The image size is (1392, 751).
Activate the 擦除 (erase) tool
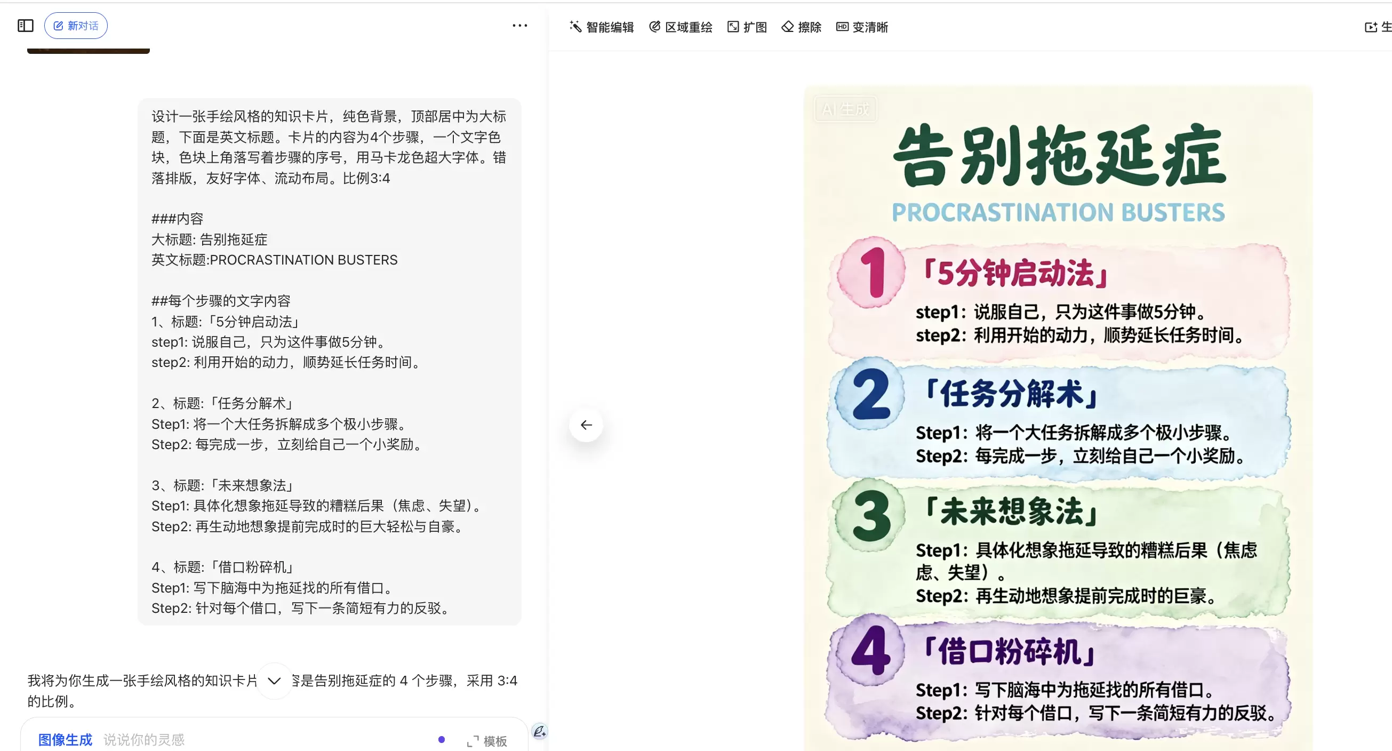coord(801,27)
